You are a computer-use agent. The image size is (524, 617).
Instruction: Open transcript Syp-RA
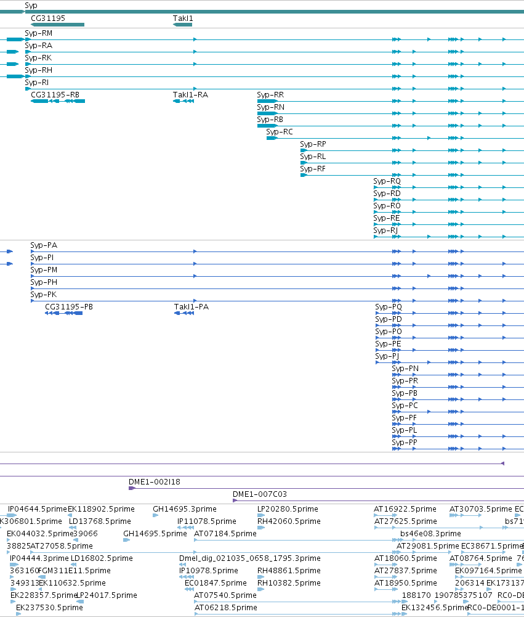point(39,46)
